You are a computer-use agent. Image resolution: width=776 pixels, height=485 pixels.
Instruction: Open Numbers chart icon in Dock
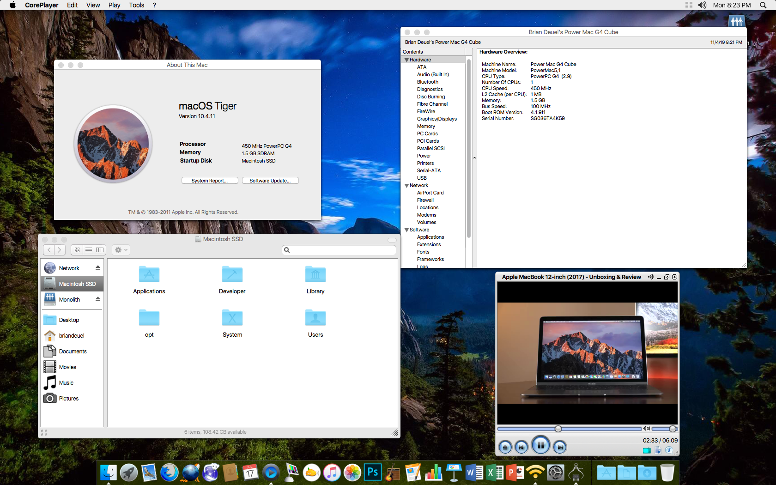pos(433,473)
